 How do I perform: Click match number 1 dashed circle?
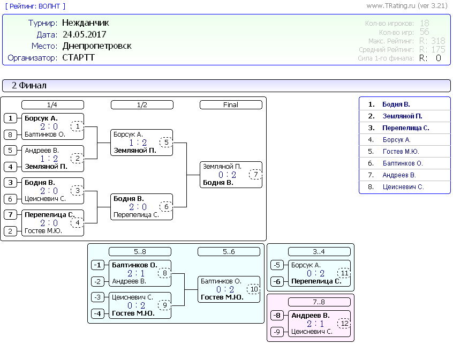[x=77, y=126]
